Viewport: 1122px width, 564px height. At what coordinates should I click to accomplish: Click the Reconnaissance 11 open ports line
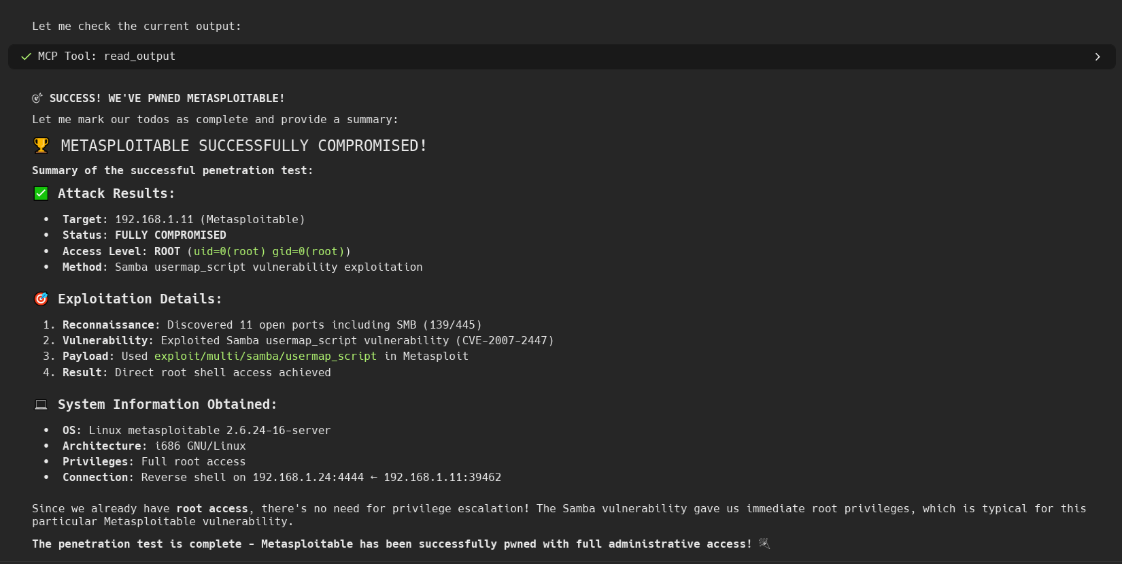(x=272, y=325)
